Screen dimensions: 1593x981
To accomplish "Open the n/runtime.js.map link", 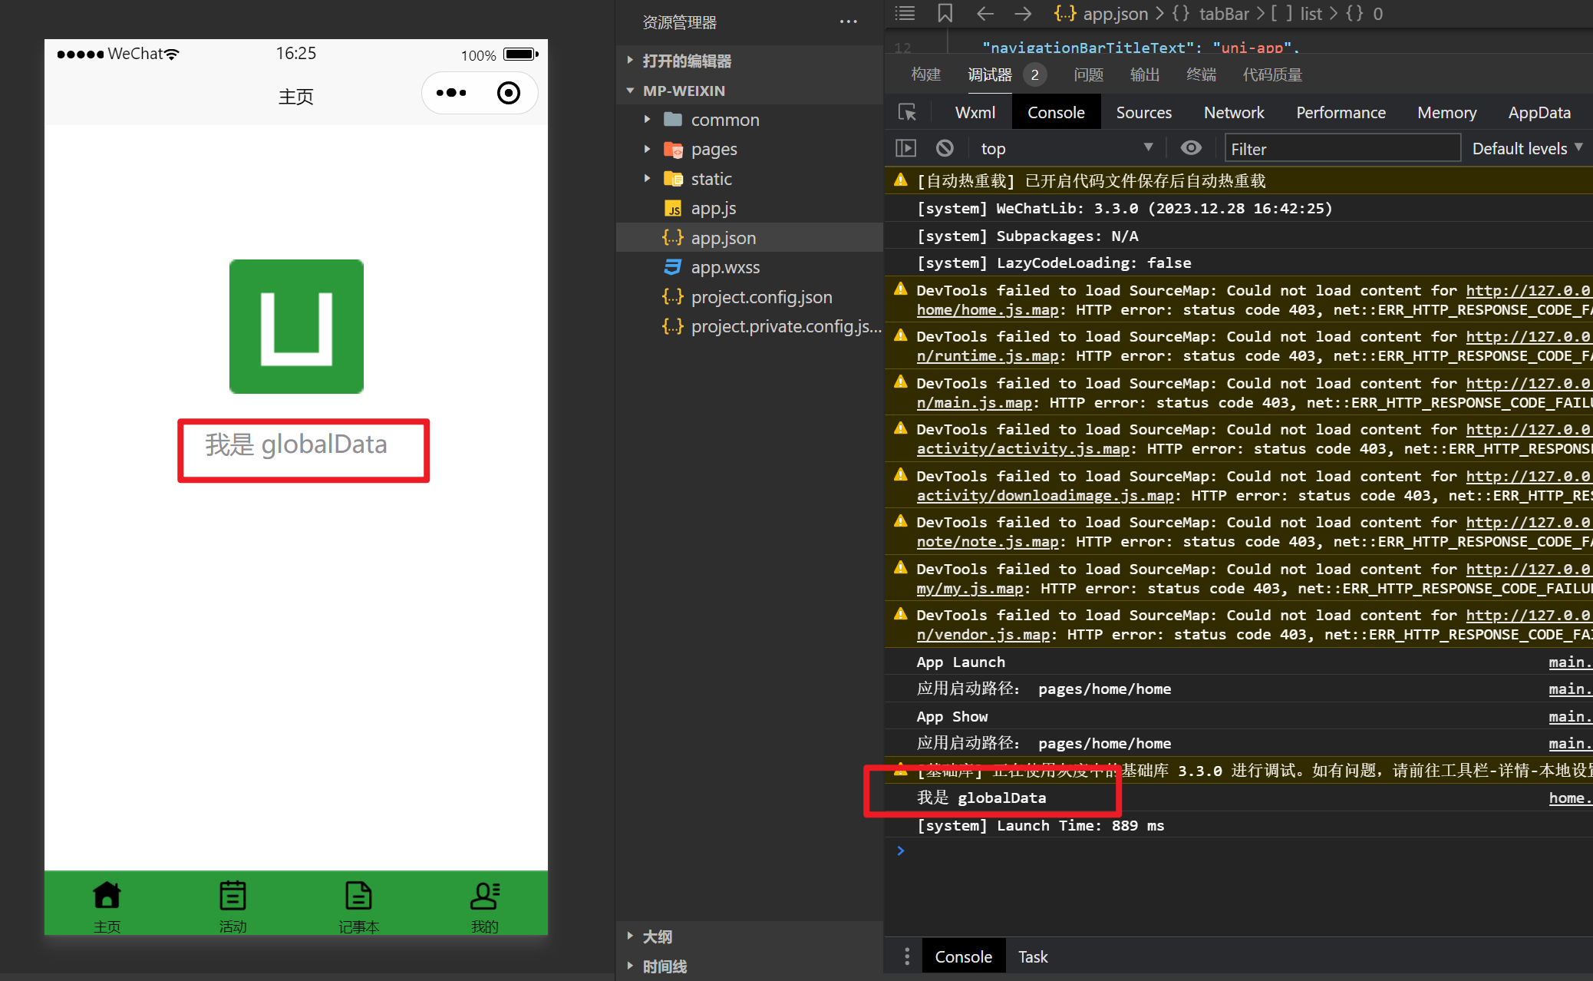I will pyautogui.click(x=987, y=356).
